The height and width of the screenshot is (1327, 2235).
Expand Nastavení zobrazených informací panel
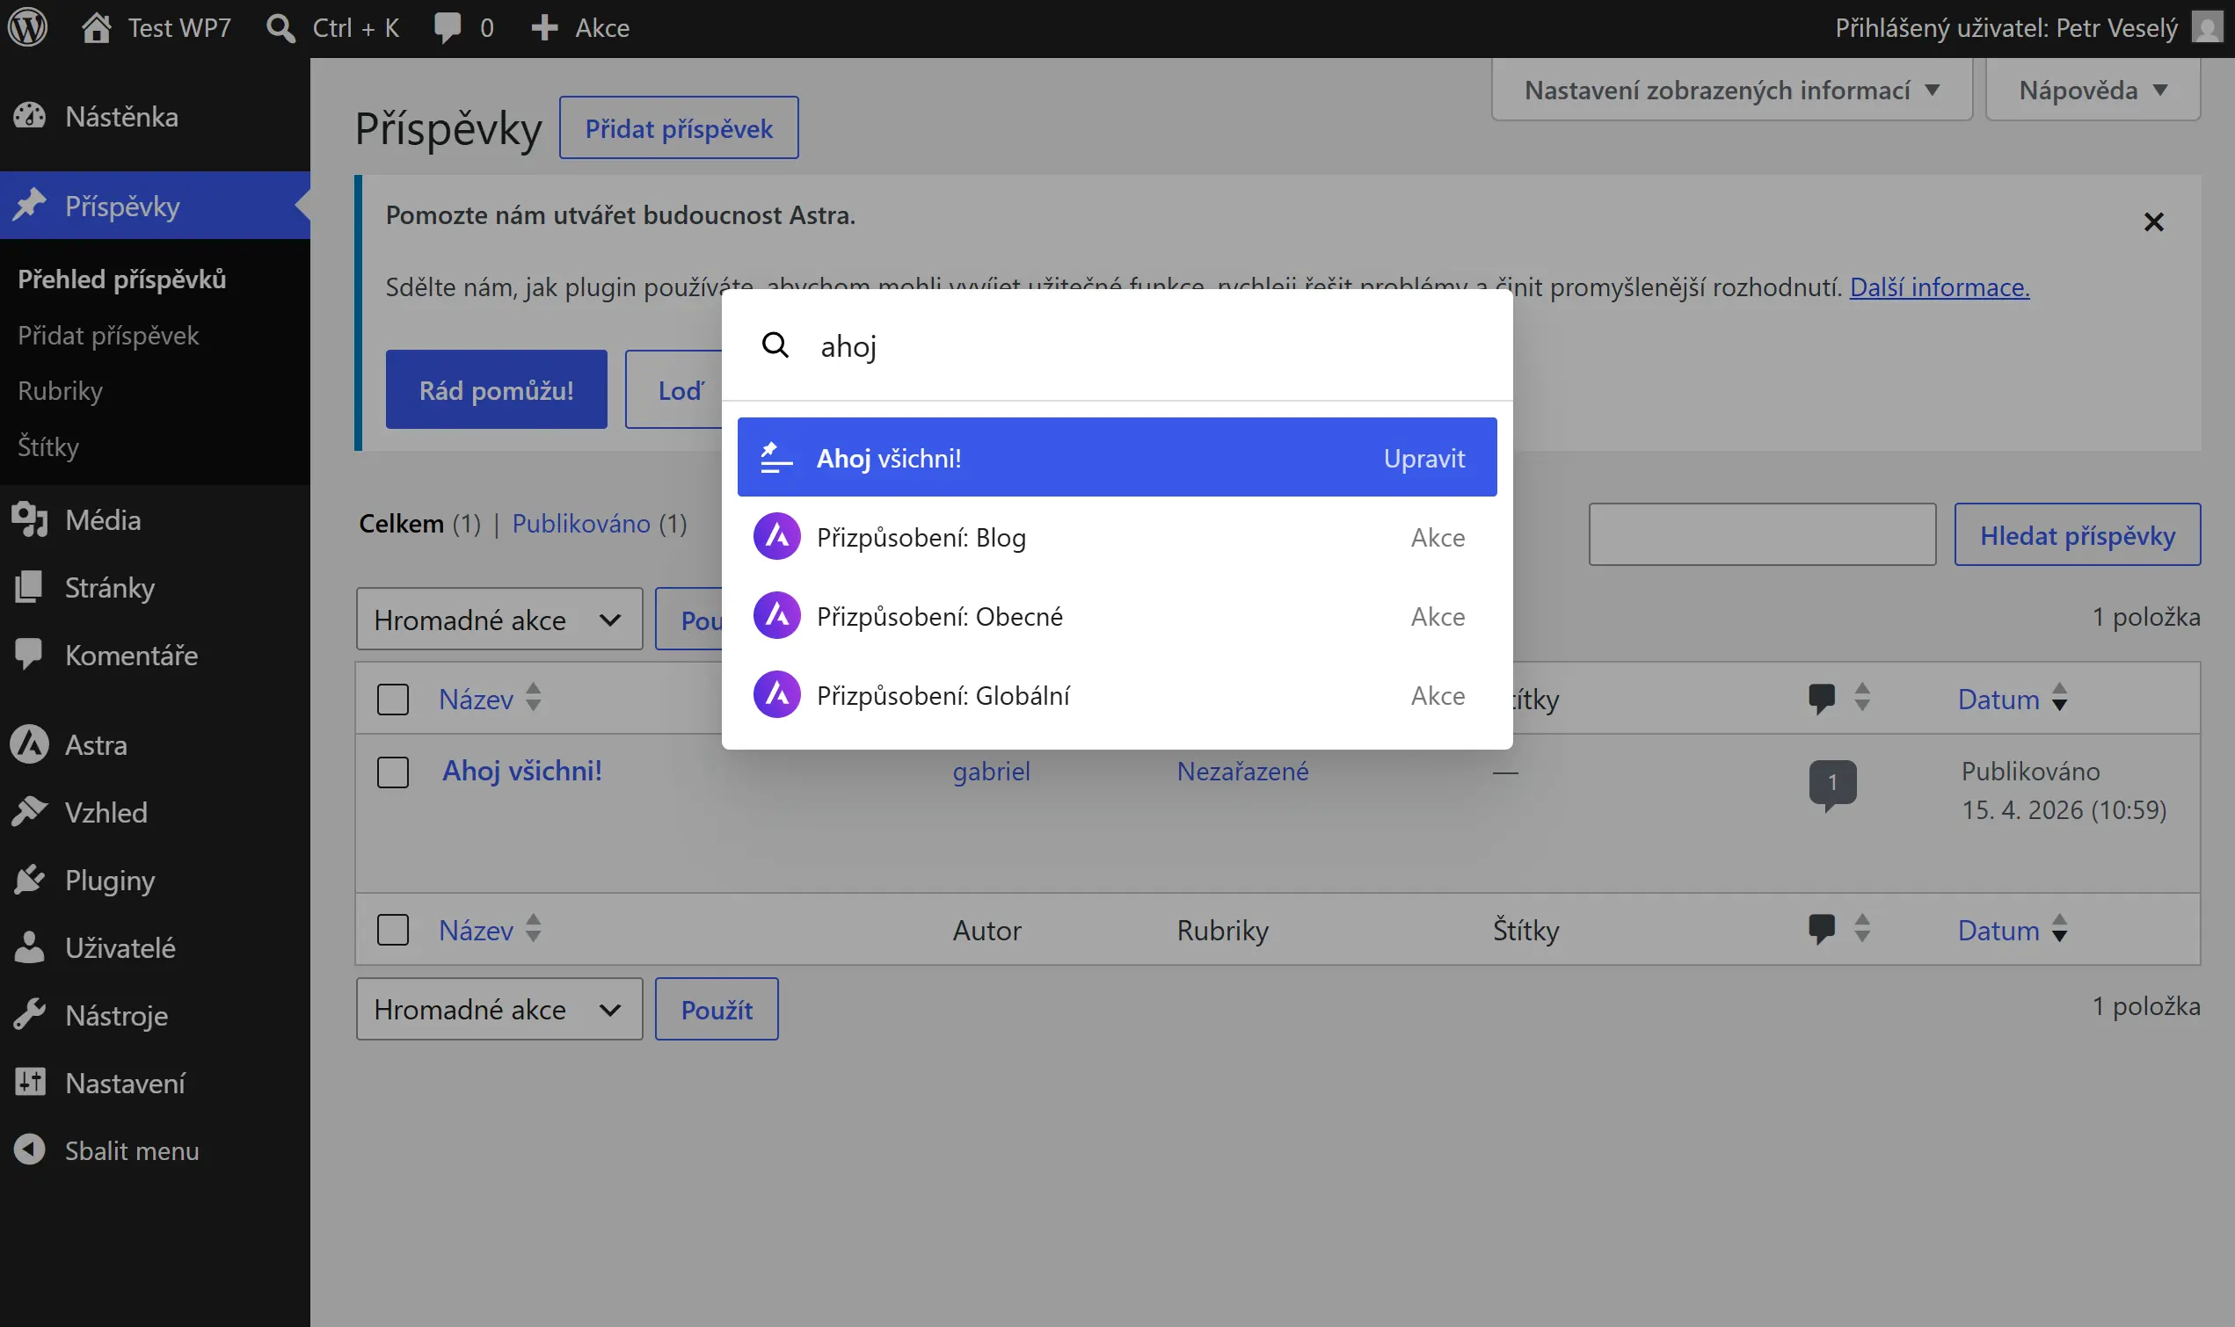tap(1730, 91)
